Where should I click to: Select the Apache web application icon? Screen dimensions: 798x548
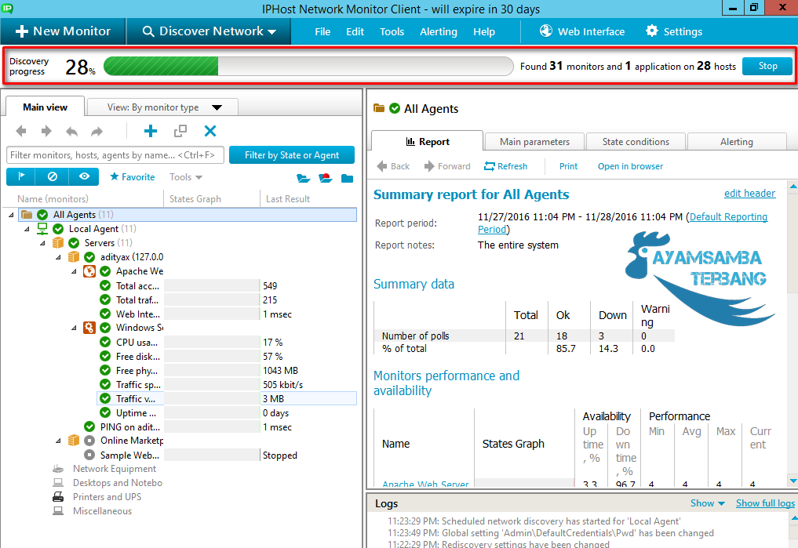tap(89, 271)
